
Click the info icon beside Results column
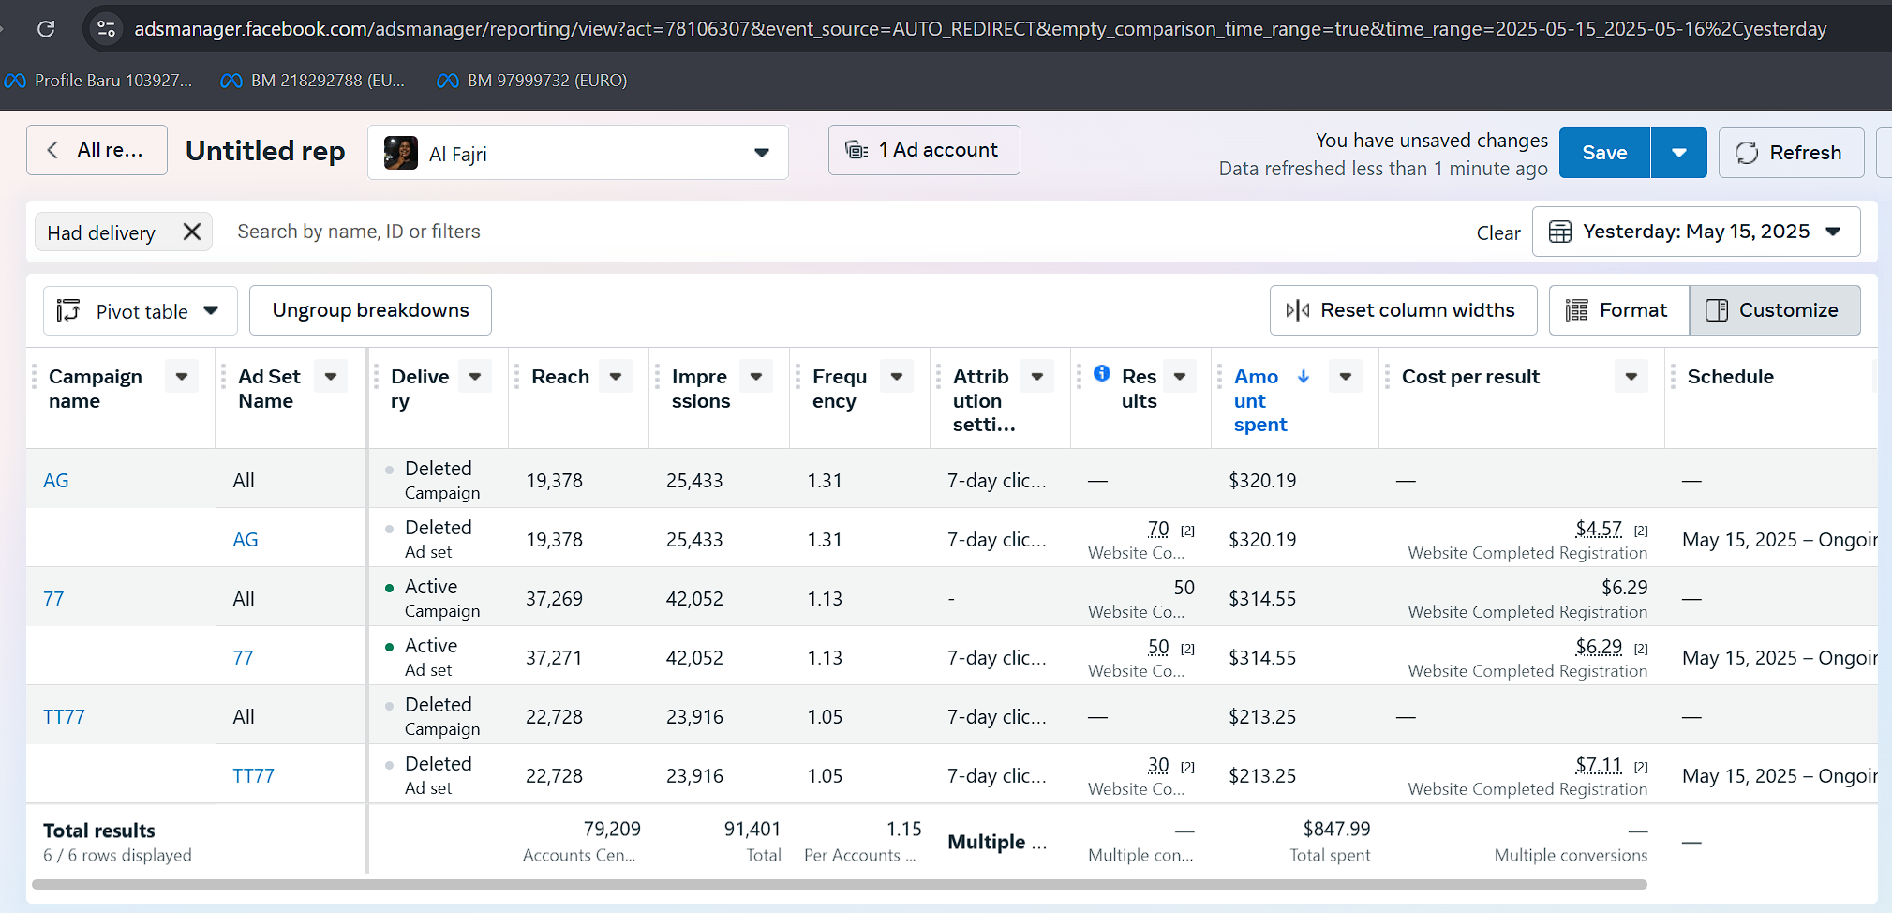coord(1102,374)
